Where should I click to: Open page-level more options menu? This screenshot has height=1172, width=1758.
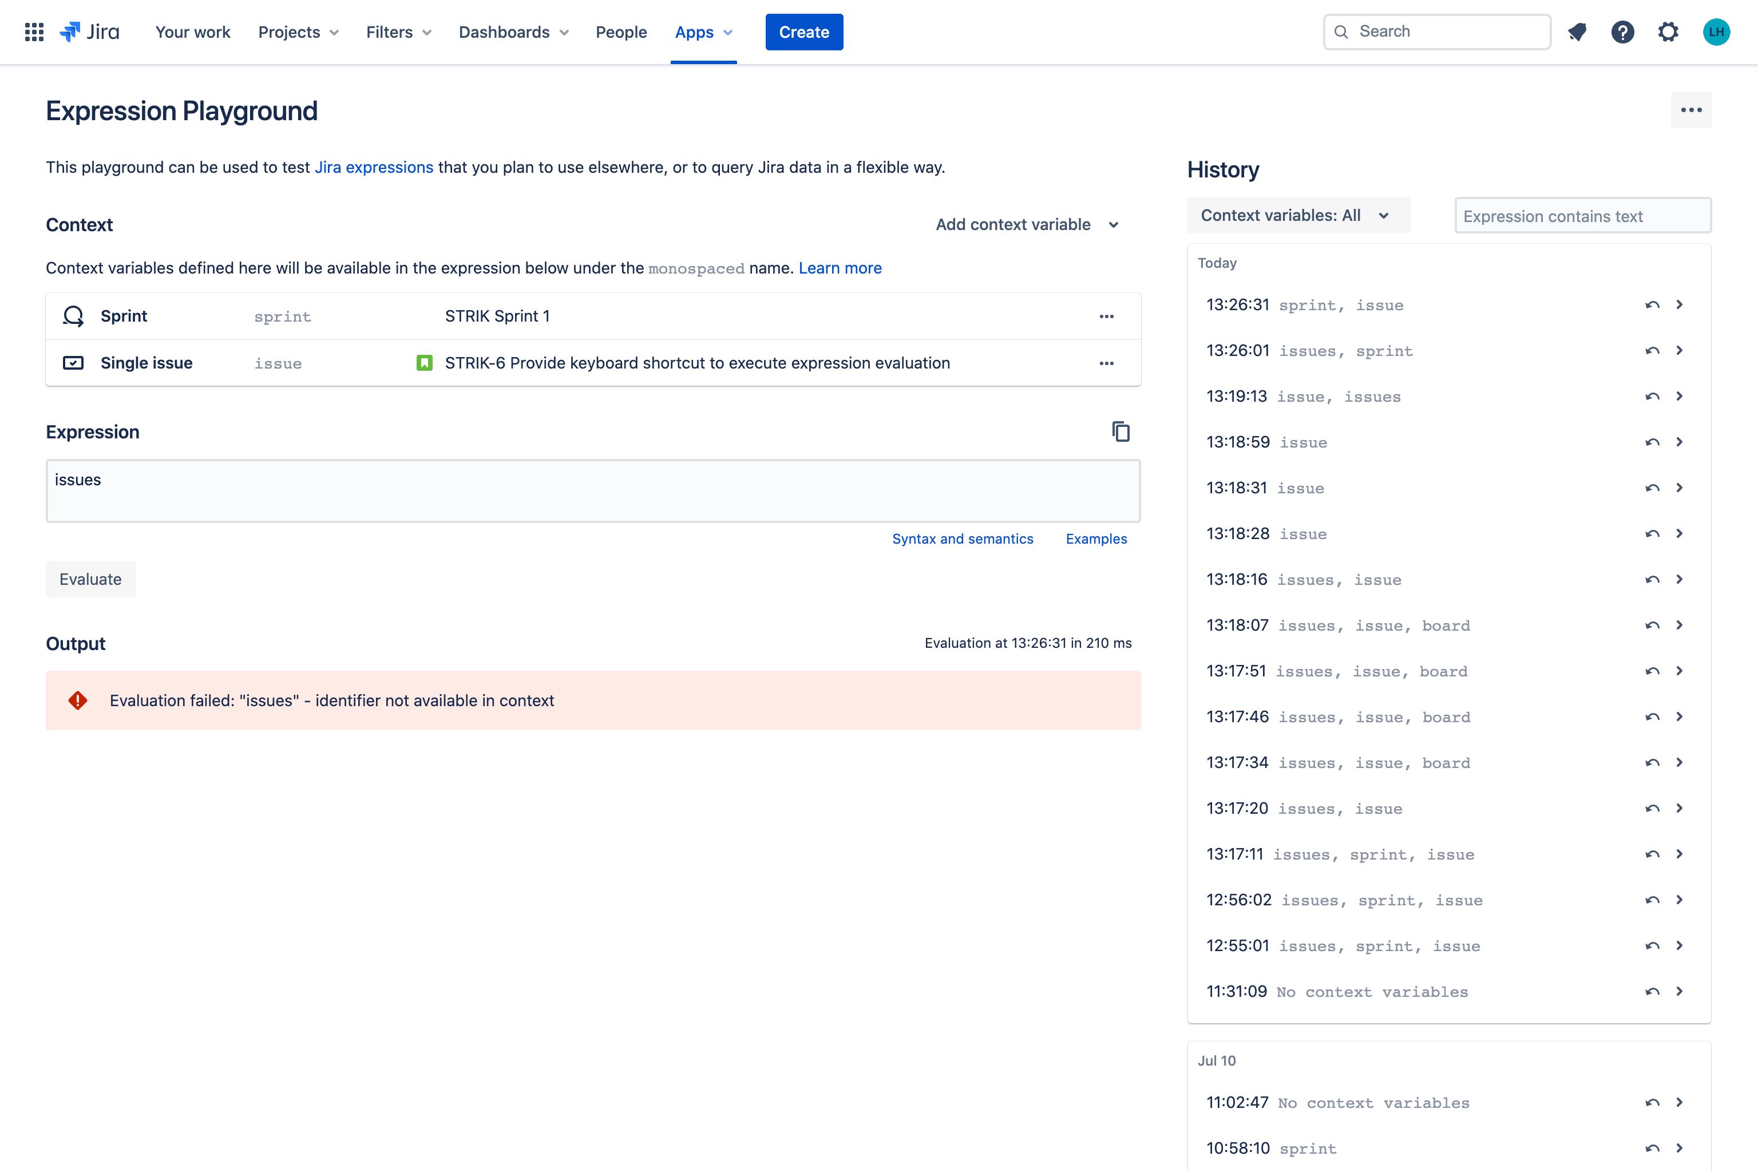coord(1690,110)
